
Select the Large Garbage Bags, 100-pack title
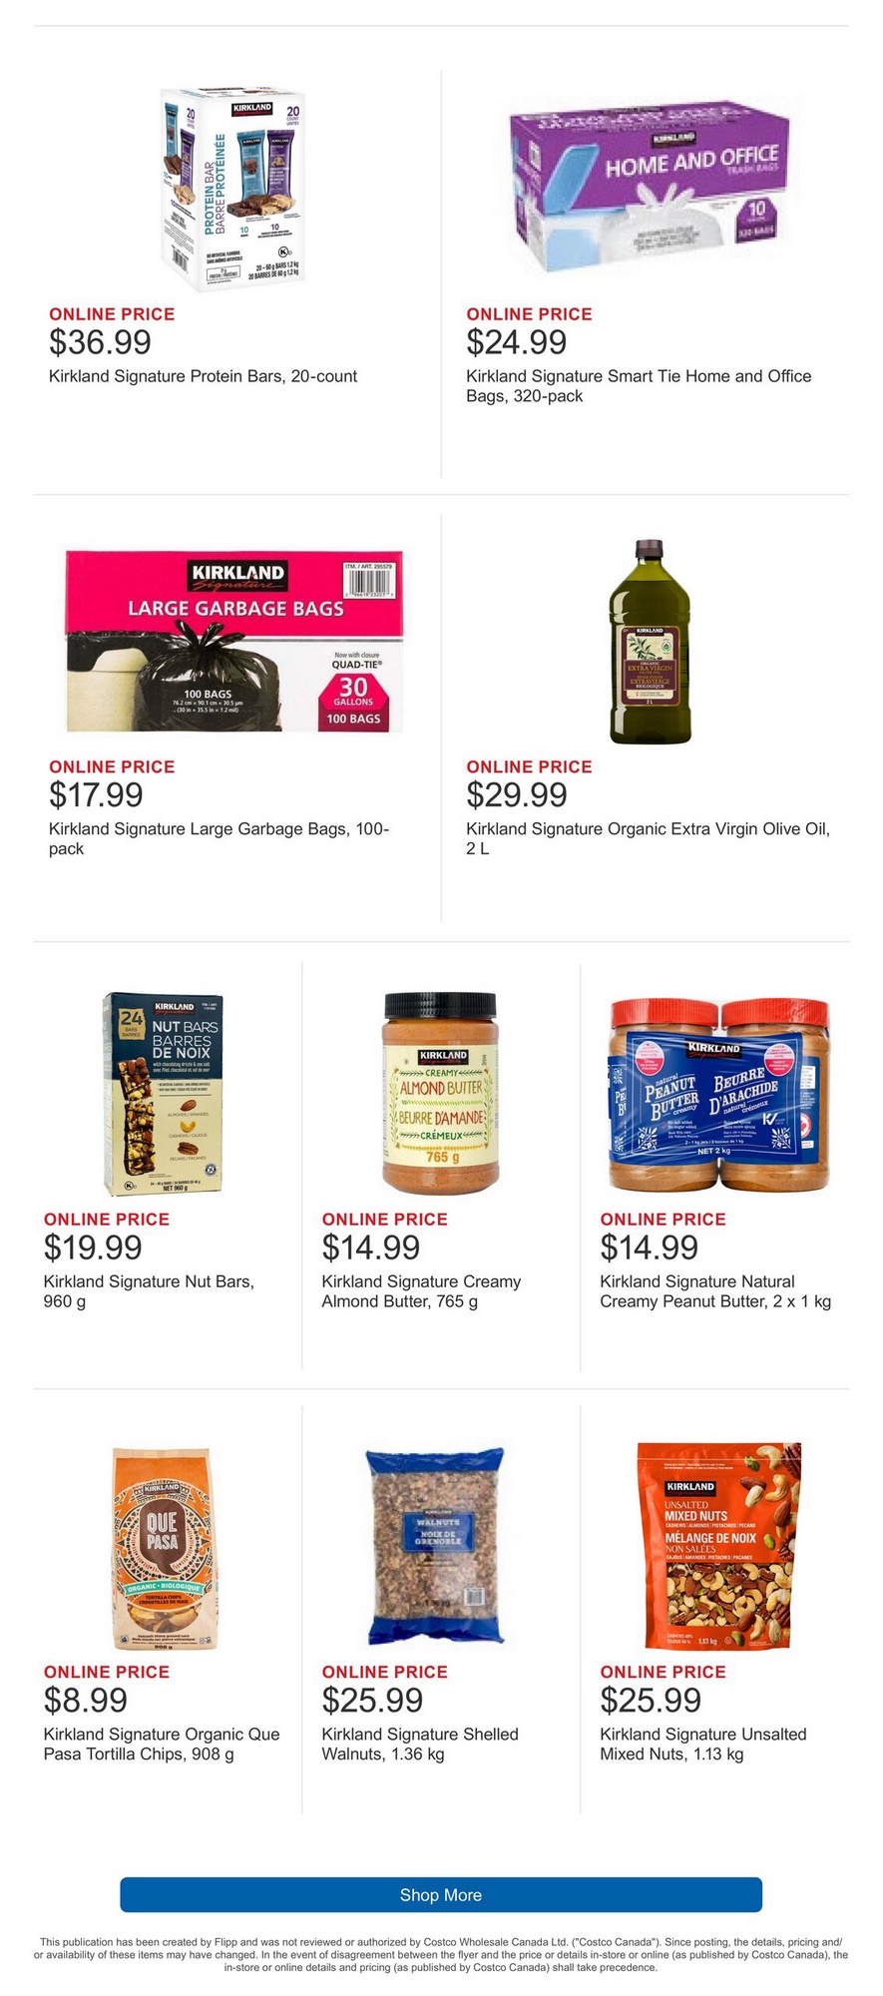[x=219, y=838]
